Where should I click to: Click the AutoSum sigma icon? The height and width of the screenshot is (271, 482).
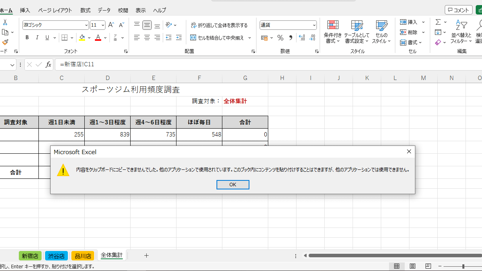(x=438, y=22)
